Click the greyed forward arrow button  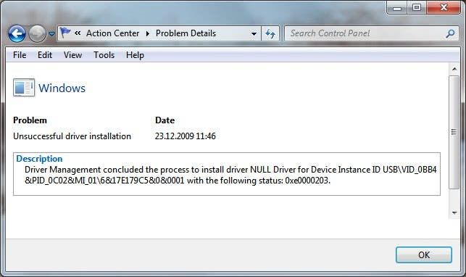click(37, 33)
